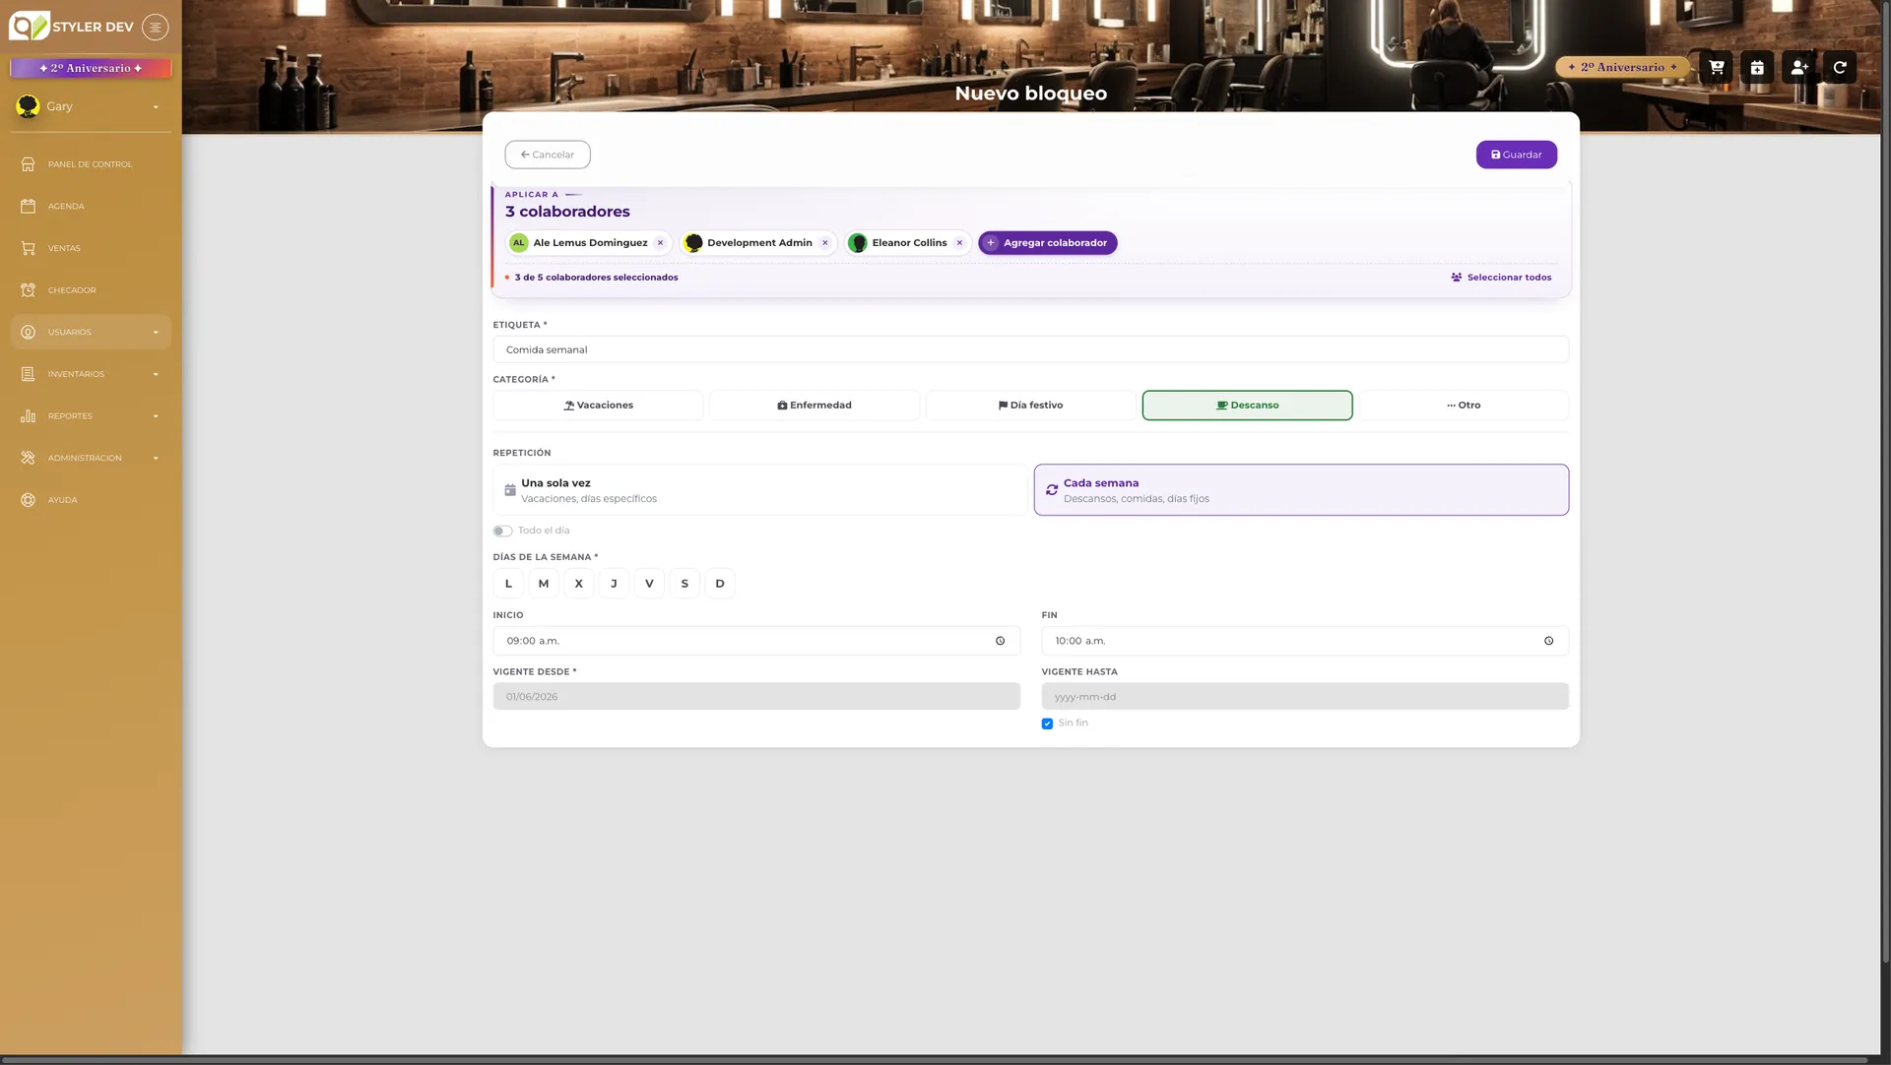Image resolution: width=1891 pixels, height=1065 pixels.
Task: Click Seleccionar todos link
Action: (x=1501, y=278)
